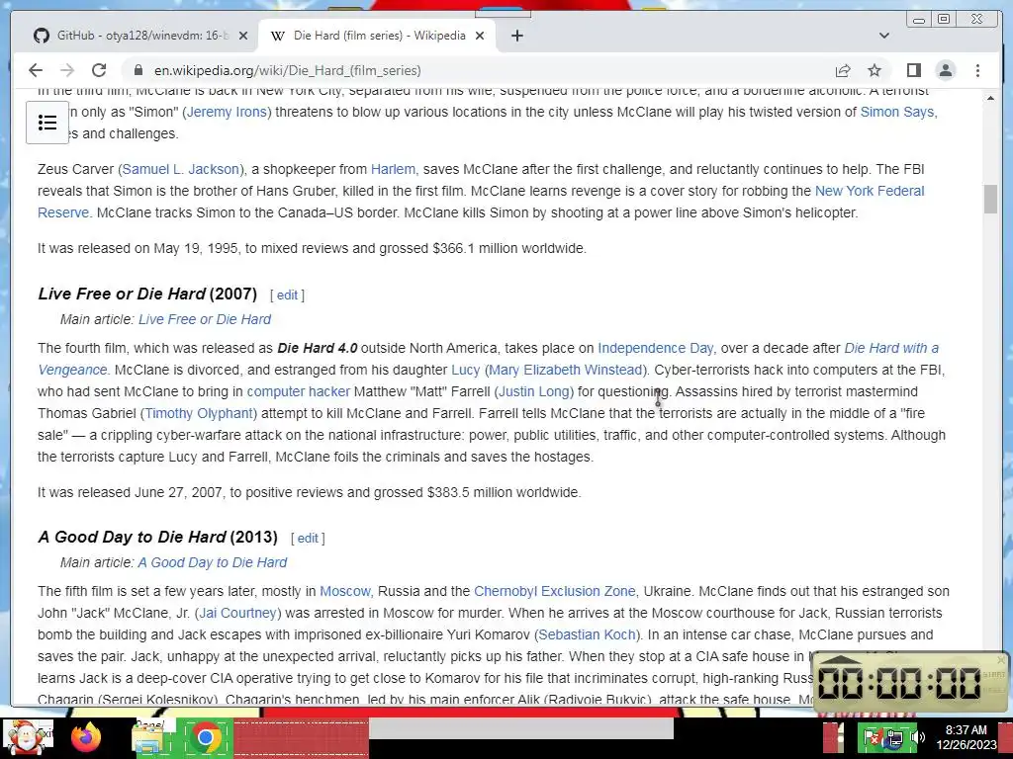Open the Moscow link

tap(345, 591)
